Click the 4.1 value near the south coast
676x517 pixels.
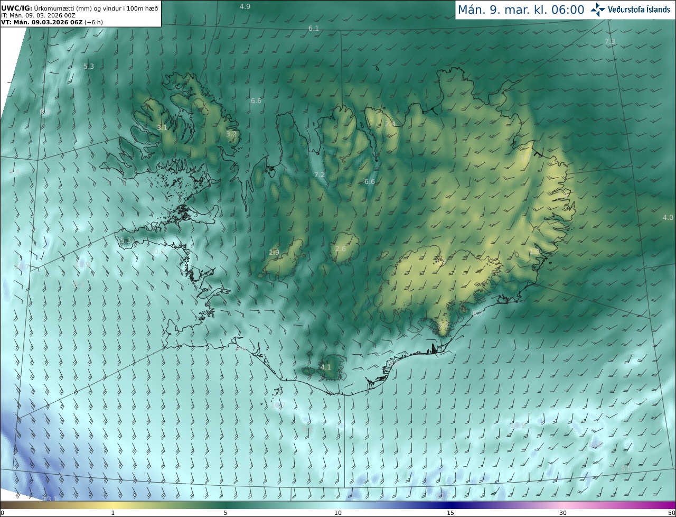click(326, 367)
